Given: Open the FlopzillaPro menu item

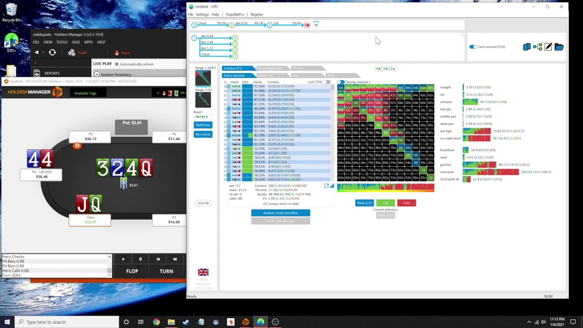Looking at the screenshot, I should click(235, 15).
